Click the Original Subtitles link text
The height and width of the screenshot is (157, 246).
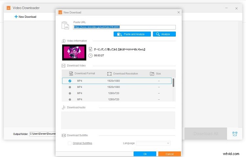[82, 143]
